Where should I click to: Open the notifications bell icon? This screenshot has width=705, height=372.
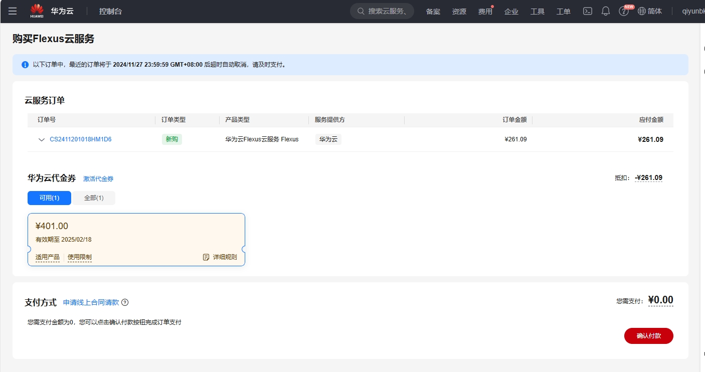[x=606, y=11]
